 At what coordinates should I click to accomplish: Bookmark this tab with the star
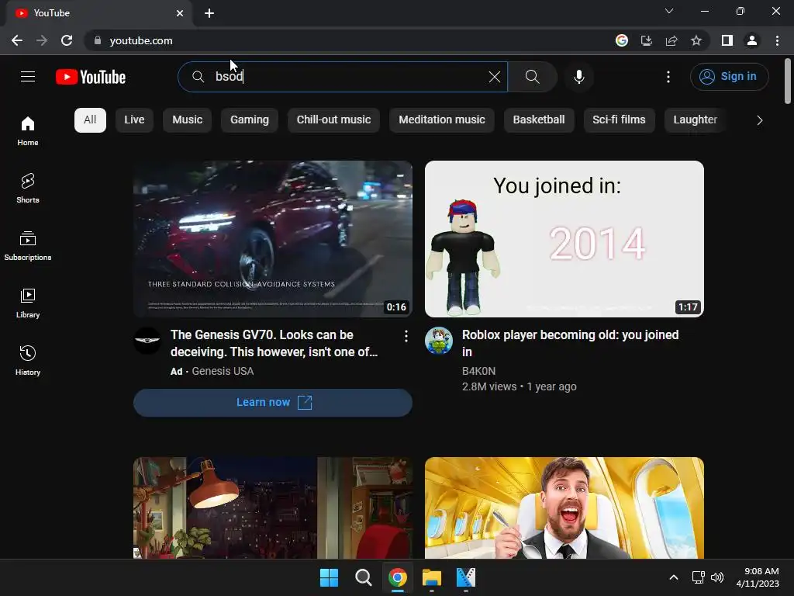[696, 40]
